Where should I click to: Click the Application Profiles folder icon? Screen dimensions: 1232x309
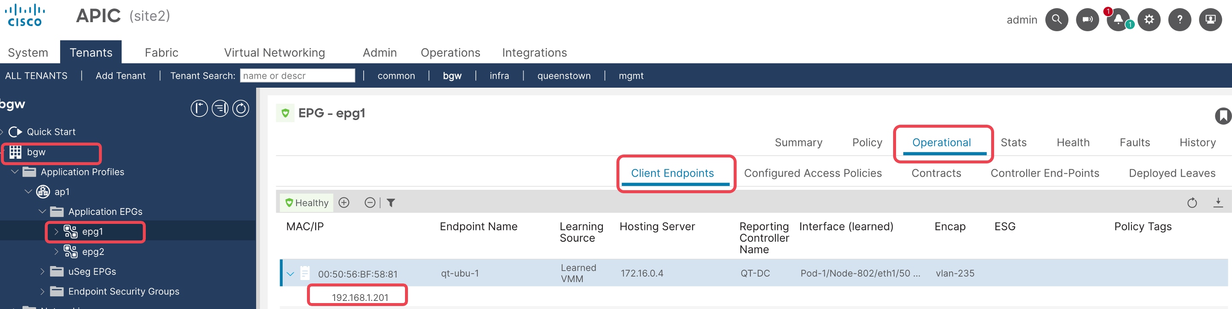pos(29,172)
